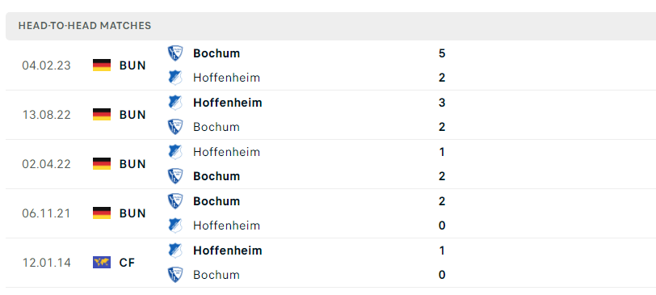Click German flag beside 06.11.21 match
The height and width of the screenshot is (295, 656).
(102, 213)
